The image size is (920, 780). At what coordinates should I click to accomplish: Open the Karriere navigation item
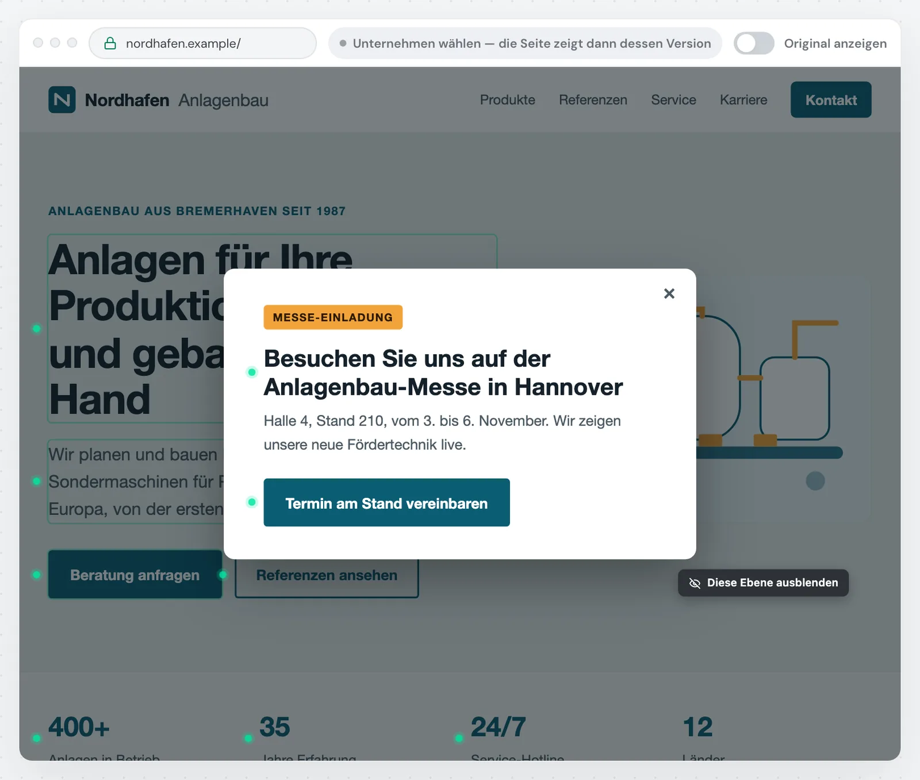click(x=743, y=100)
